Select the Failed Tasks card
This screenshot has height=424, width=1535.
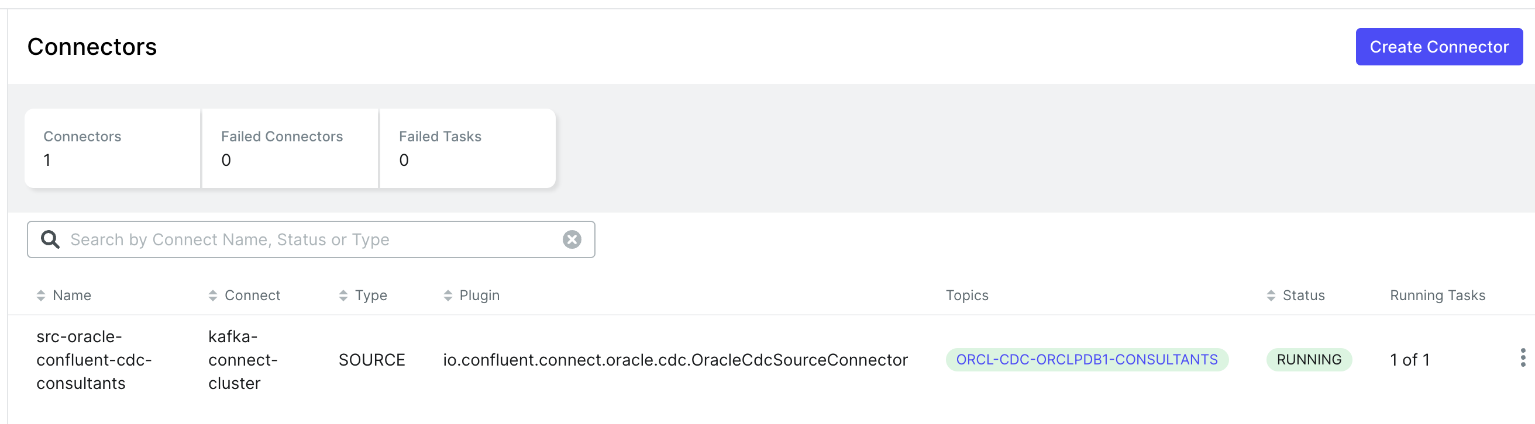pos(468,149)
